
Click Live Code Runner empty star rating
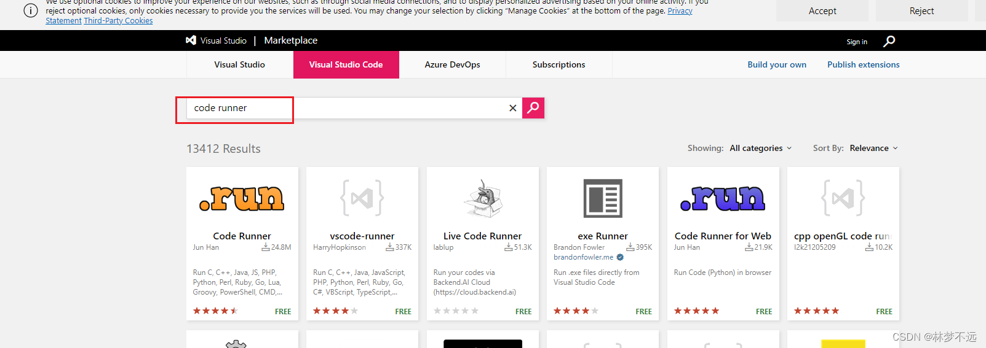(456, 311)
